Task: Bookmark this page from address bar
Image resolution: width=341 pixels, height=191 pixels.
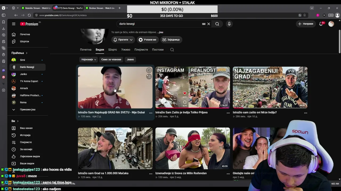Action: [x=305, y=15]
